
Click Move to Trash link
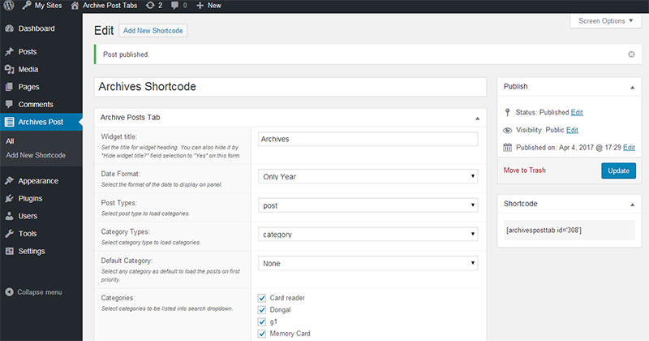pyautogui.click(x=524, y=170)
